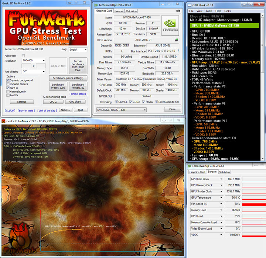This screenshot has height=258, width=266.
Task: Open FurMark Settings button
Action: pos(22,102)
